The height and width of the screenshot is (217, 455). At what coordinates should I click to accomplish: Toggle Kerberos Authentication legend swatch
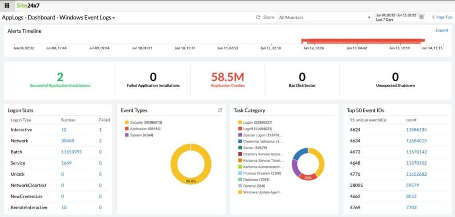239,167
